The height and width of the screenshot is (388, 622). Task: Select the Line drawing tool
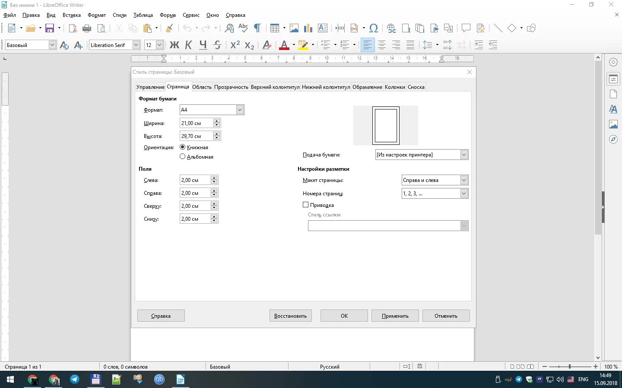[498, 28]
